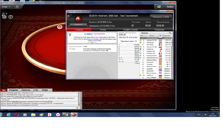Screen dimensions: 223x139
Task: Open the 6+ Hold'em link
Action: 89,34
